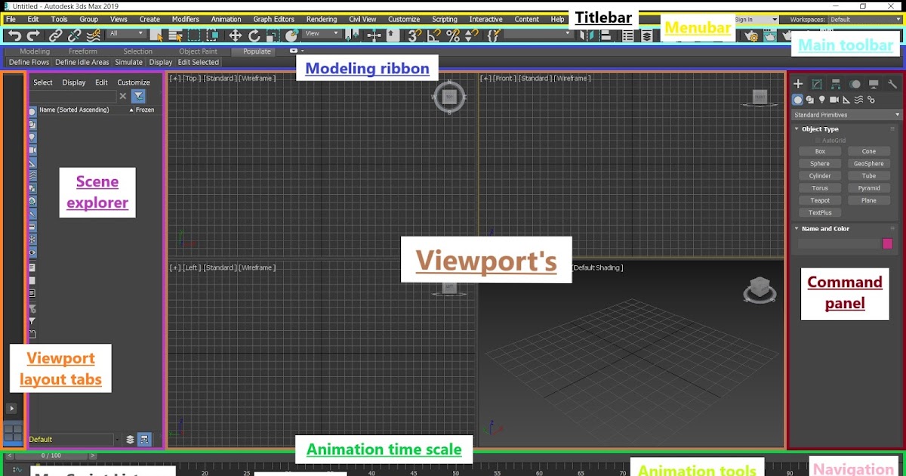Select the Select and Move tool
This screenshot has width=906, height=476.
tap(236, 36)
